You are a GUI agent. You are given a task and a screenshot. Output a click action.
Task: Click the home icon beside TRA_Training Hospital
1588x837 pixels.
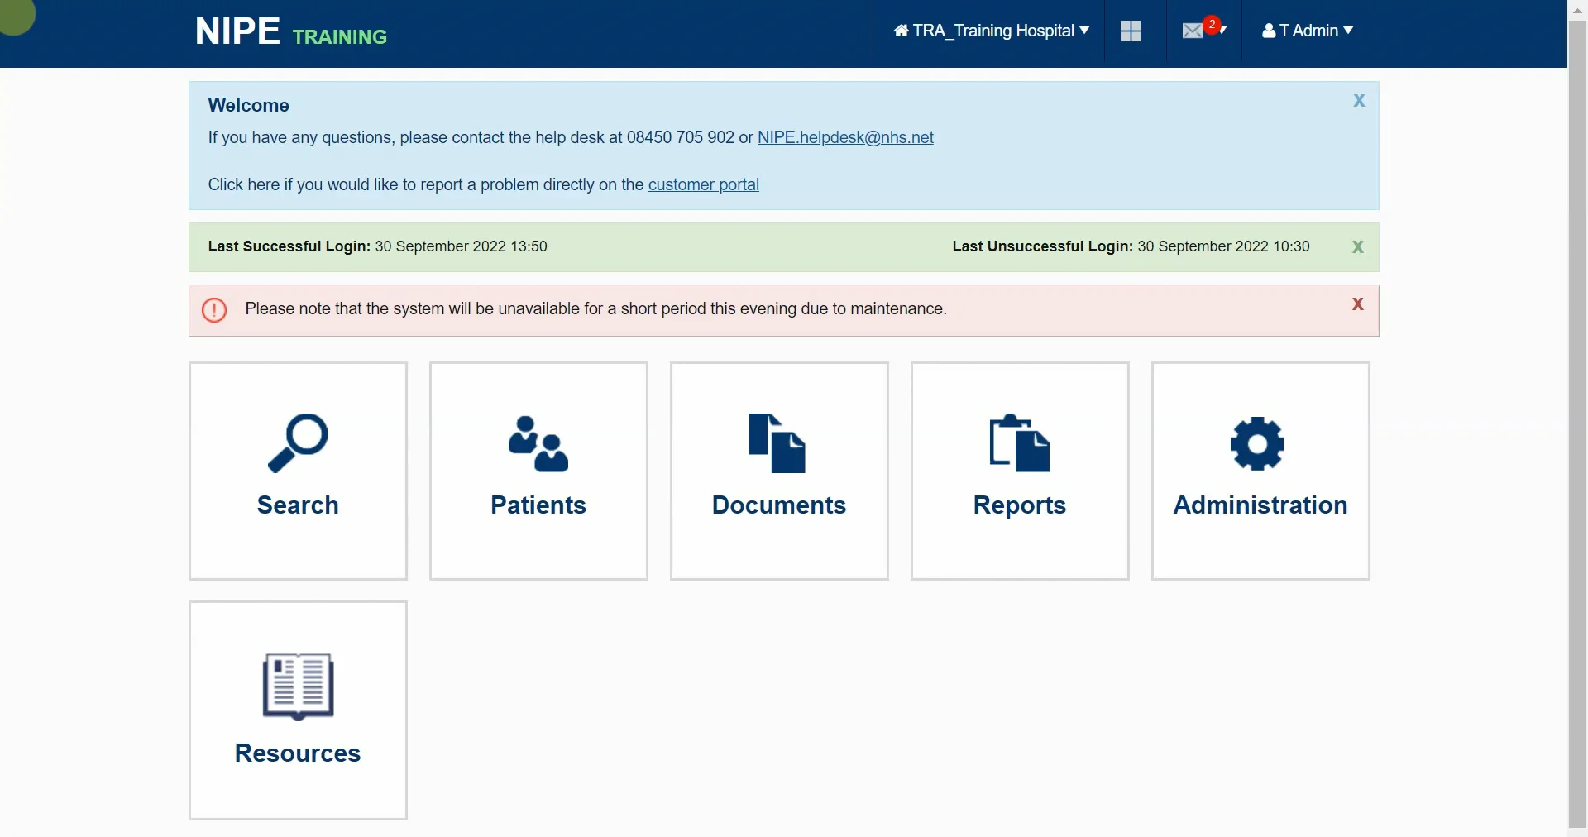tap(901, 30)
